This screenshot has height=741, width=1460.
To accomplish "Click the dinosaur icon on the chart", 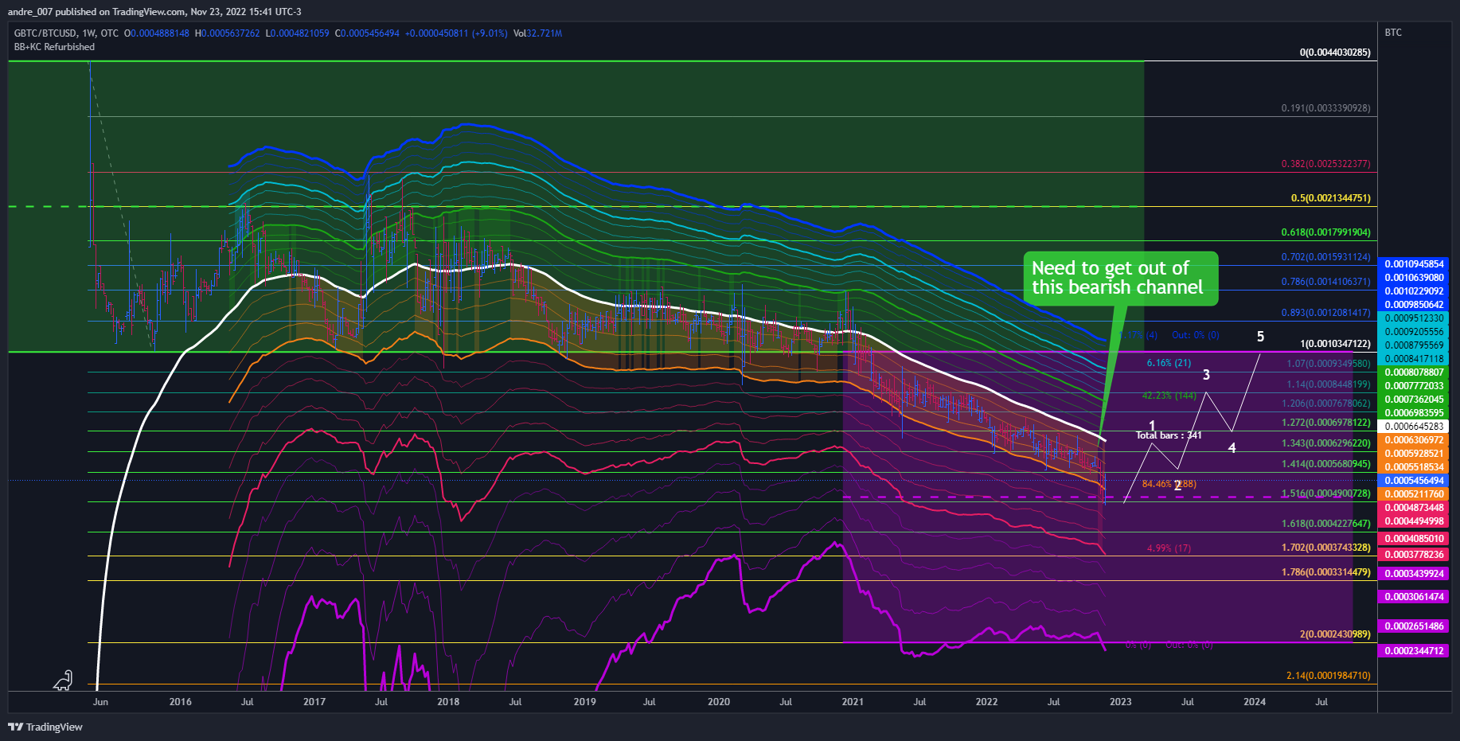I will click(x=63, y=681).
